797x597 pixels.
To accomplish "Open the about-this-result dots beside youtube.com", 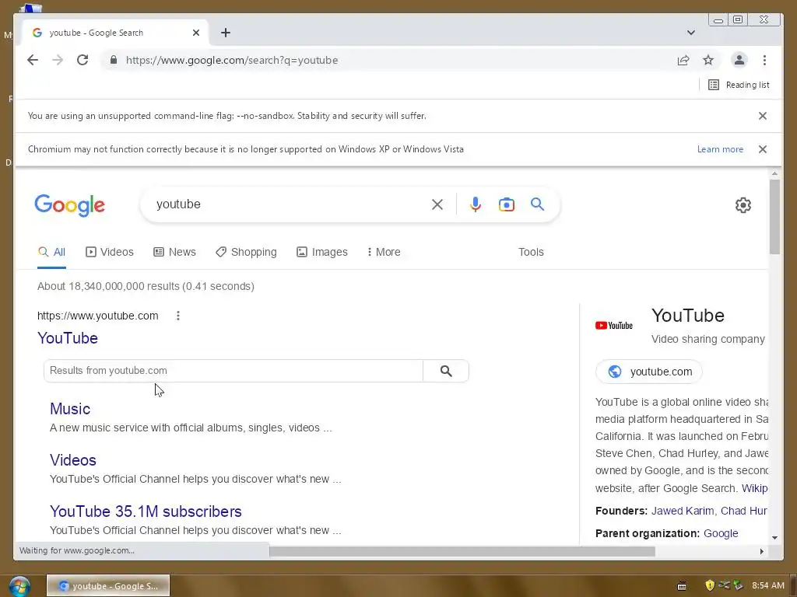I will (178, 316).
